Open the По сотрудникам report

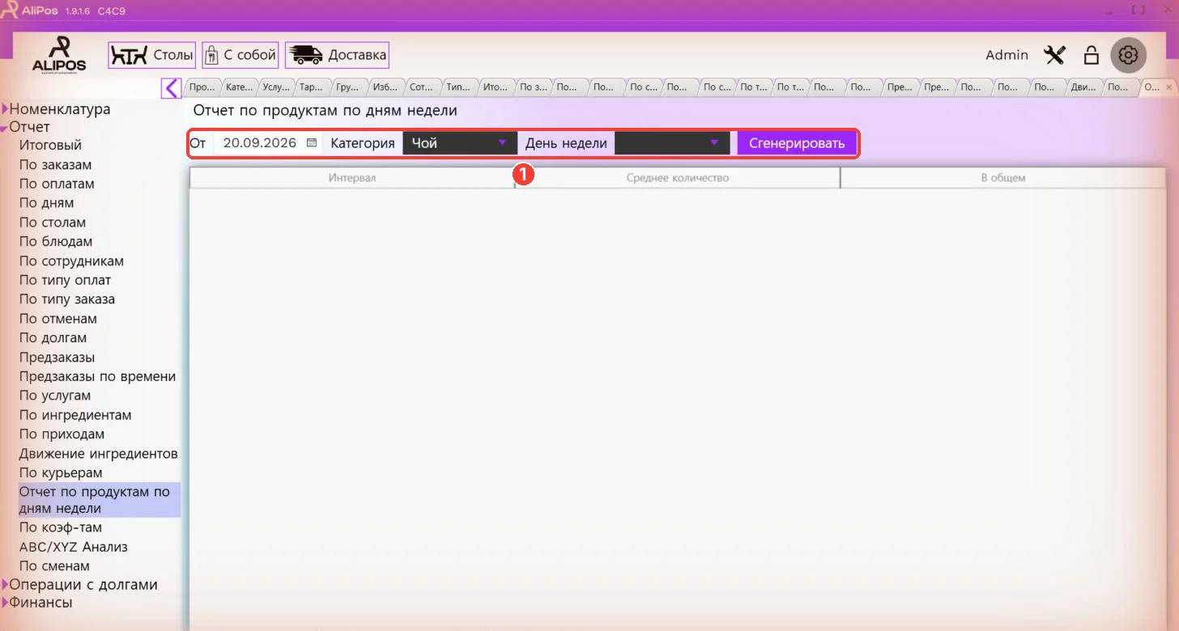71,261
